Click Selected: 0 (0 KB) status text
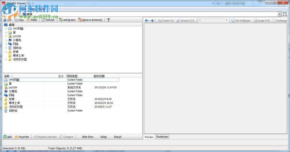The height and width of the screenshot is (152, 290). 14,148
